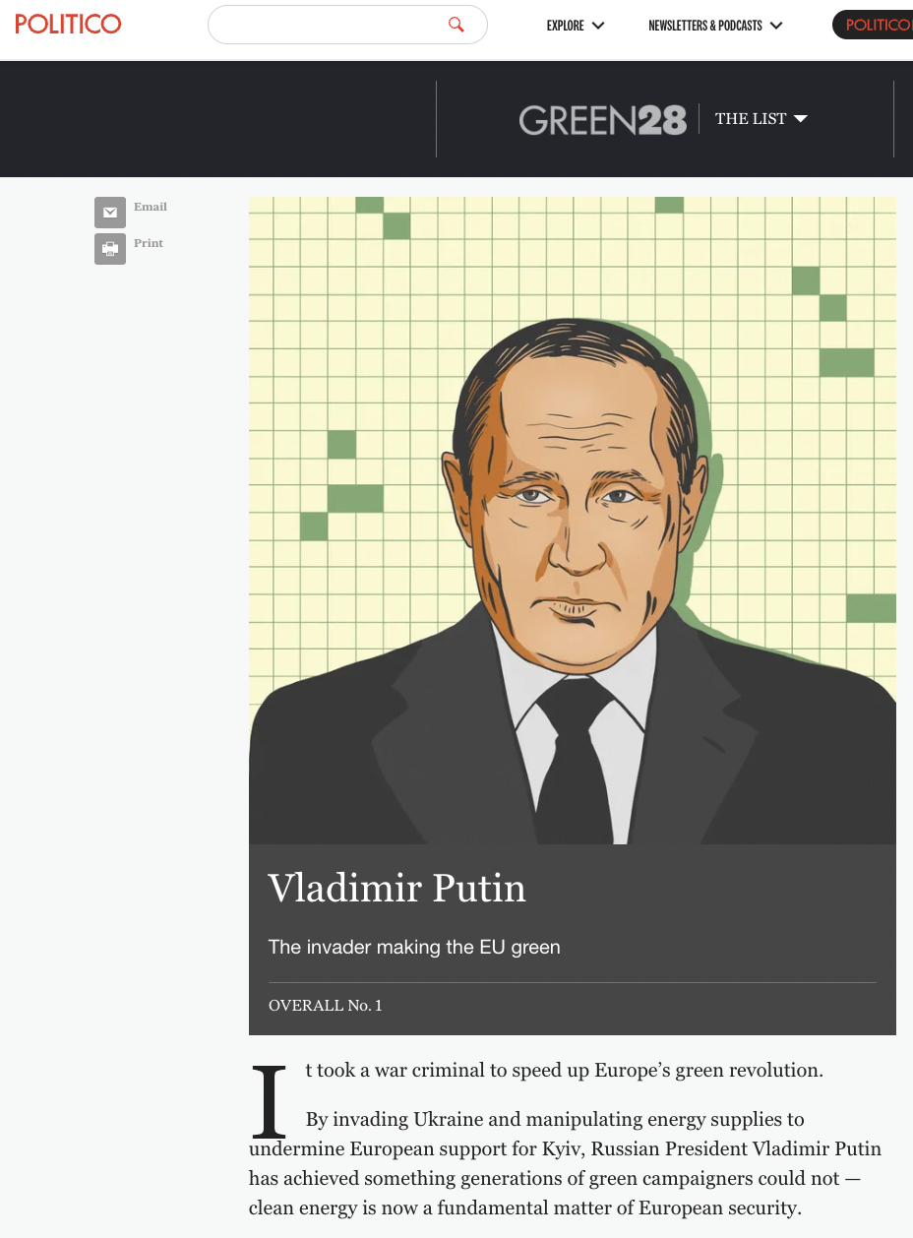The image size is (913, 1238).
Task: Click the Print text link
Action: [149, 243]
